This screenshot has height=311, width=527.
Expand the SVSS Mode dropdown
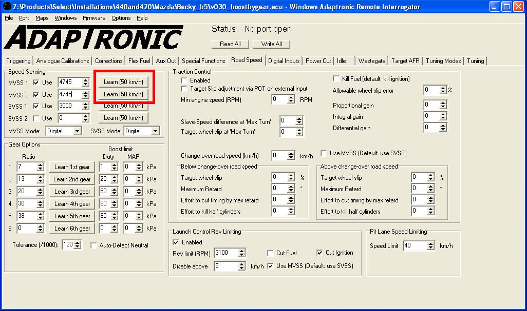[x=155, y=131]
